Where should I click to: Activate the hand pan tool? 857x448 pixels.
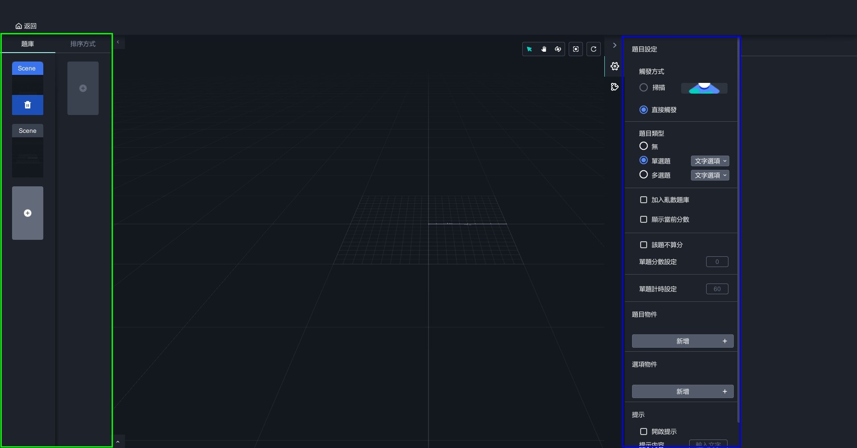coord(544,49)
